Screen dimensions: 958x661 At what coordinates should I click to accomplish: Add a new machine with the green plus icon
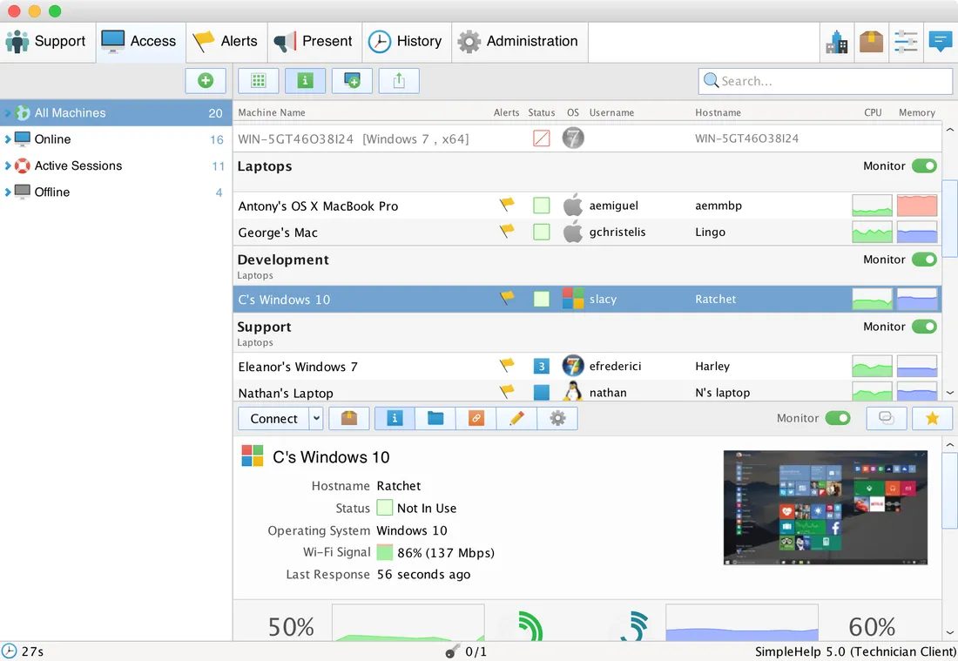206,80
